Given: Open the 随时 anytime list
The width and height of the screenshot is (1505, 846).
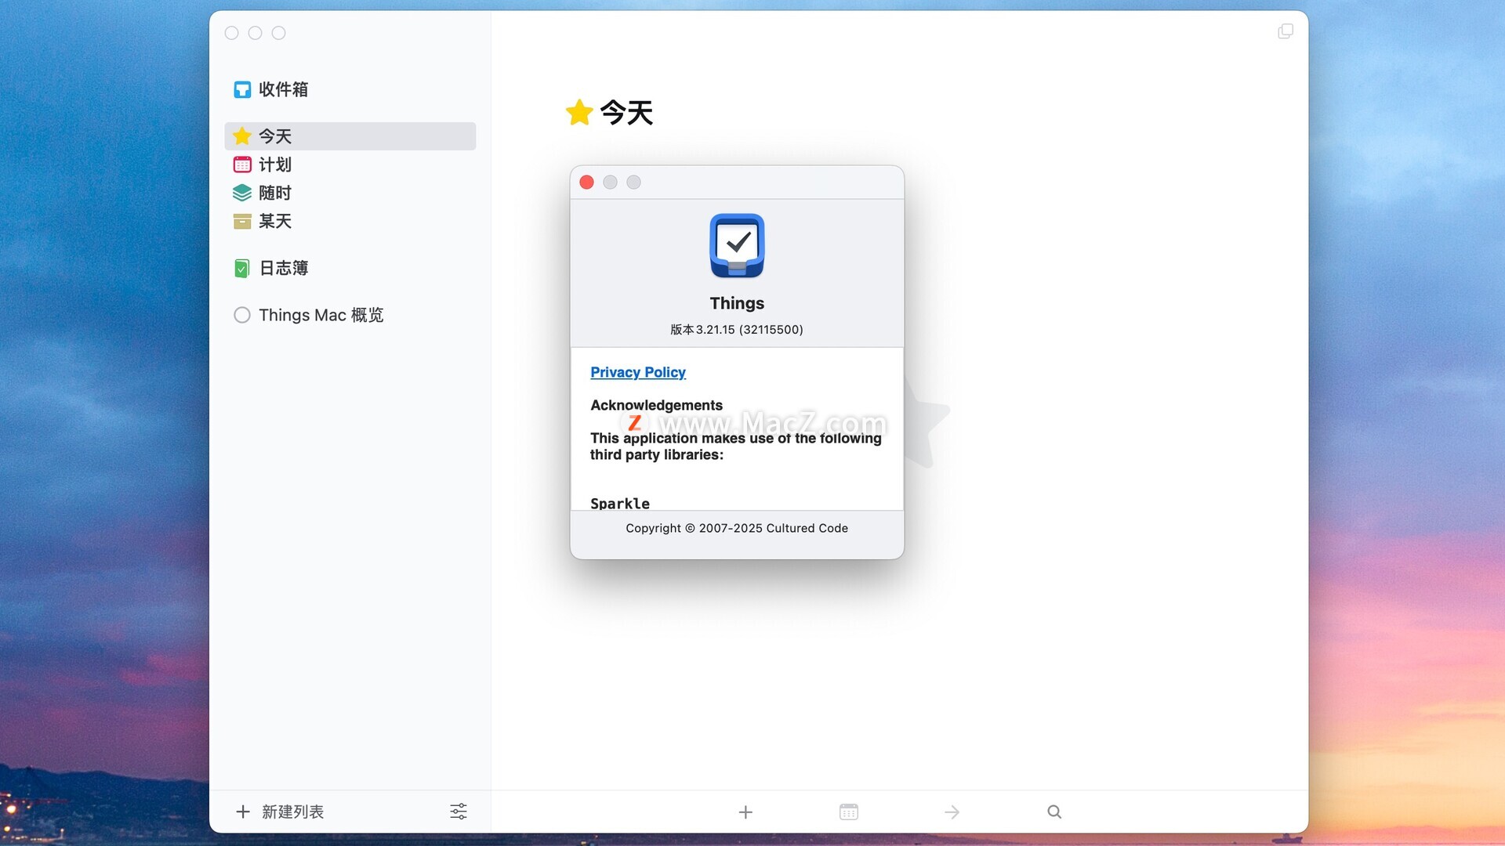Looking at the screenshot, I should 350,193.
